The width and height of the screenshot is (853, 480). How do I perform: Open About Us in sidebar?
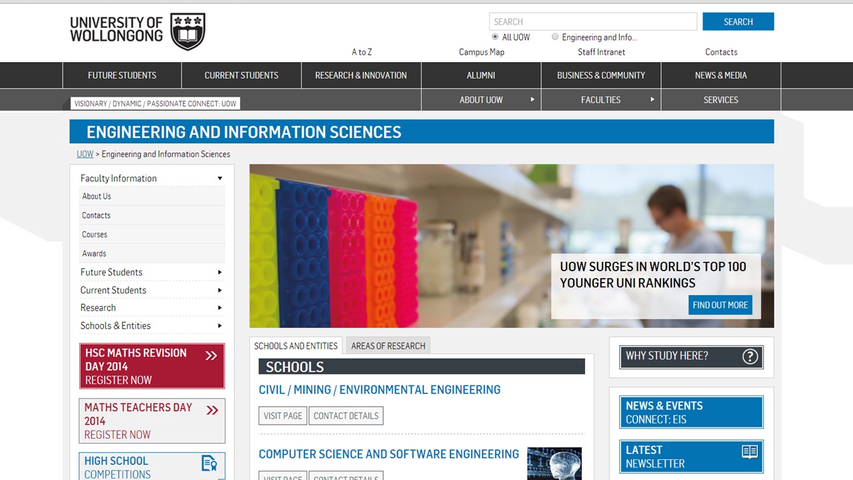pos(97,196)
